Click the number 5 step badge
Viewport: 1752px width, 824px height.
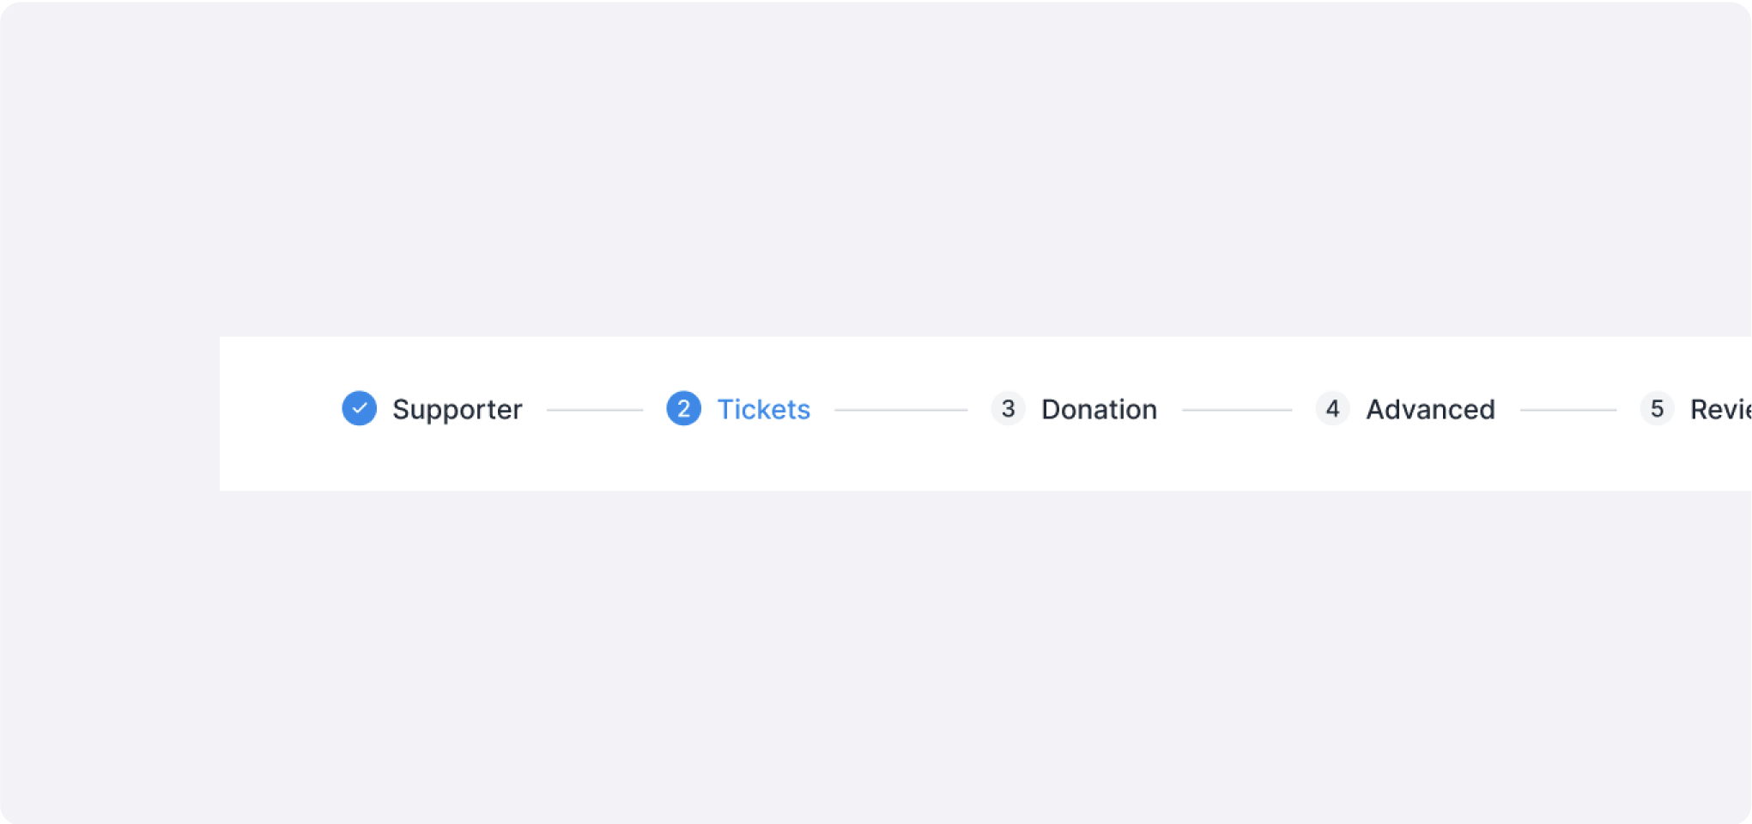pyautogui.click(x=1657, y=409)
